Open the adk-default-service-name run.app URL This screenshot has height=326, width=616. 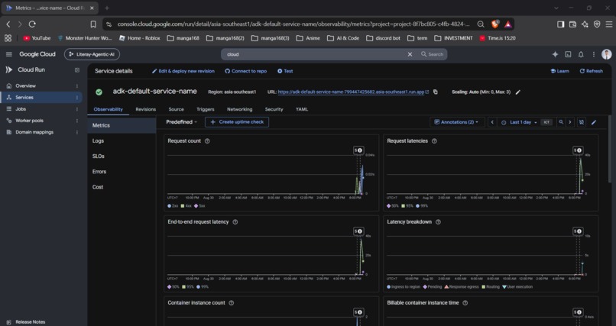click(353, 92)
